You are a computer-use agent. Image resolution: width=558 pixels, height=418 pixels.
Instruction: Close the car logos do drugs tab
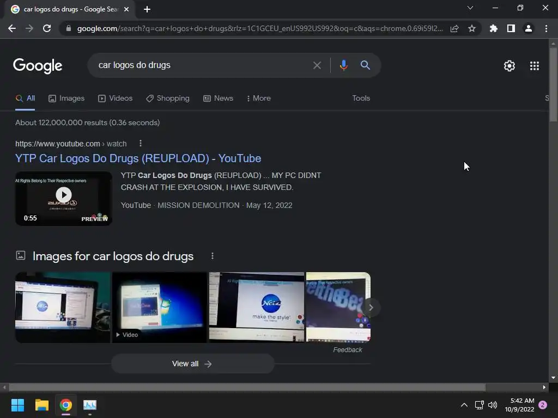(x=126, y=9)
